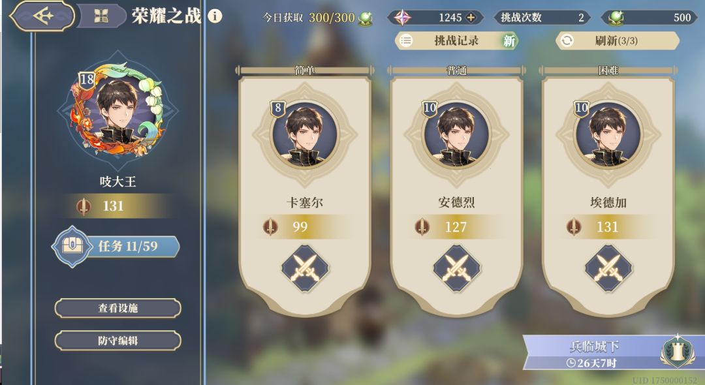Select 埃德加 opponent avatar
The height and width of the screenshot is (385, 705).
(608, 135)
